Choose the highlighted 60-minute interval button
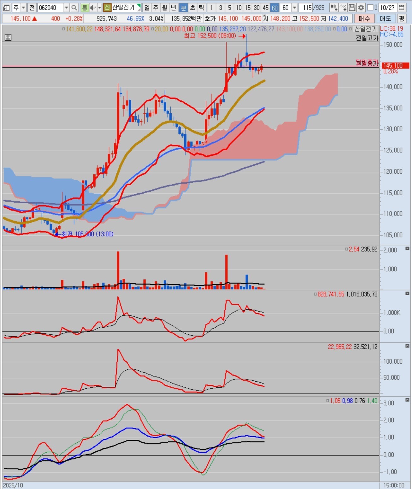The height and width of the screenshot is (489, 412). coord(274,7)
